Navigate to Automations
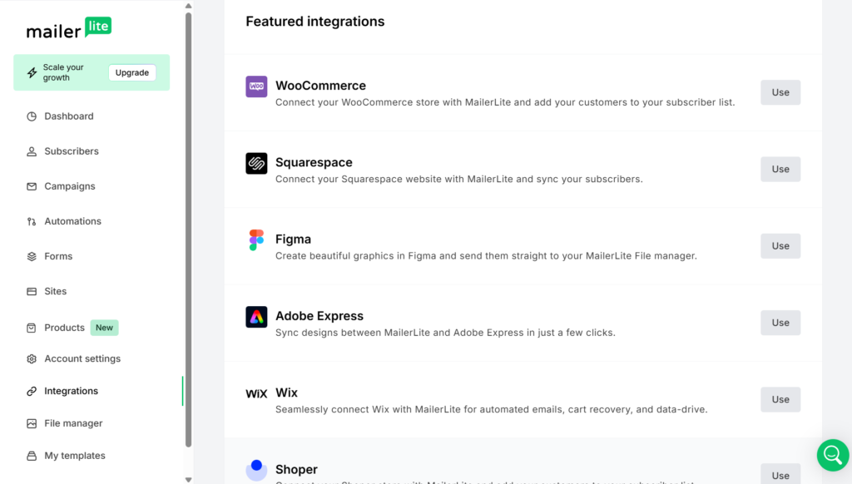Image resolution: width=852 pixels, height=484 pixels. pyautogui.click(x=72, y=222)
